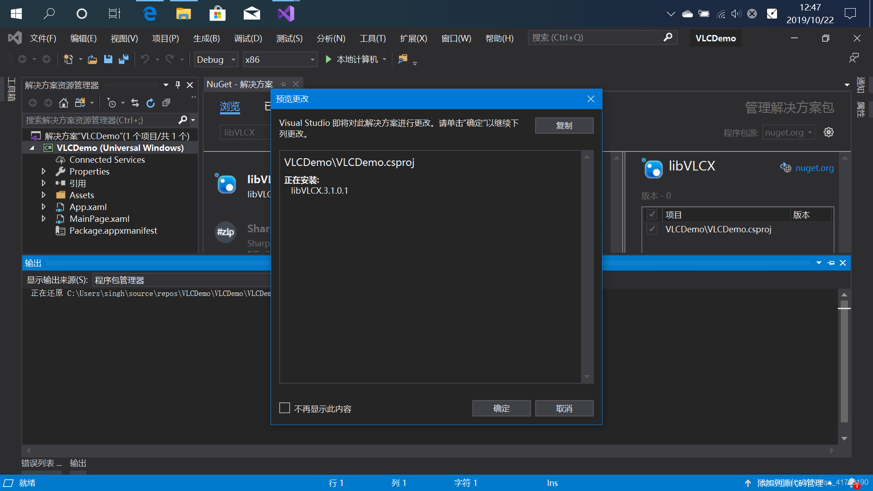Open the x86 platform dropdown
The height and width of the screenshot is (491, 873).
pos(311,59)
